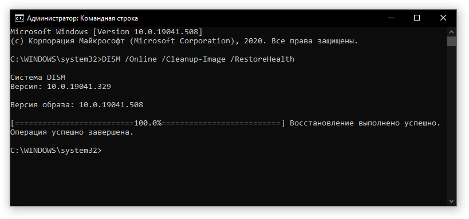This screenshot has width=469, height=219.
Task: Click the "Система DISM" text line
Action: click(38, 78)
